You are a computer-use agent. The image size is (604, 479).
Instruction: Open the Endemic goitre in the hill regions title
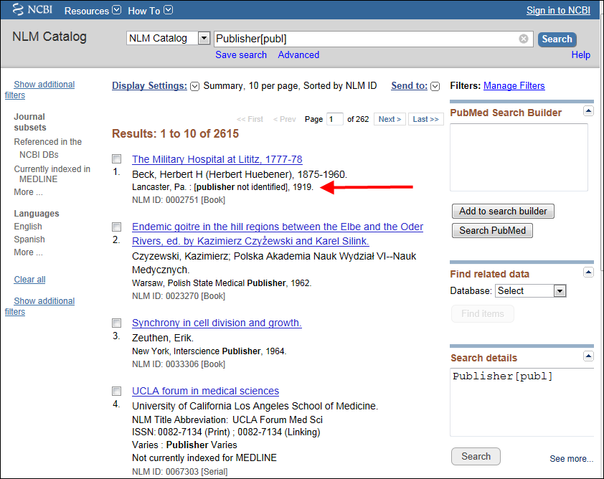coord(278,234)
